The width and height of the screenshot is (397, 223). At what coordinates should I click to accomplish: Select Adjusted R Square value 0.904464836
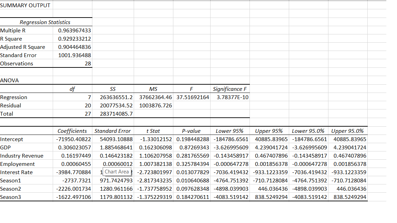(73, 47)
